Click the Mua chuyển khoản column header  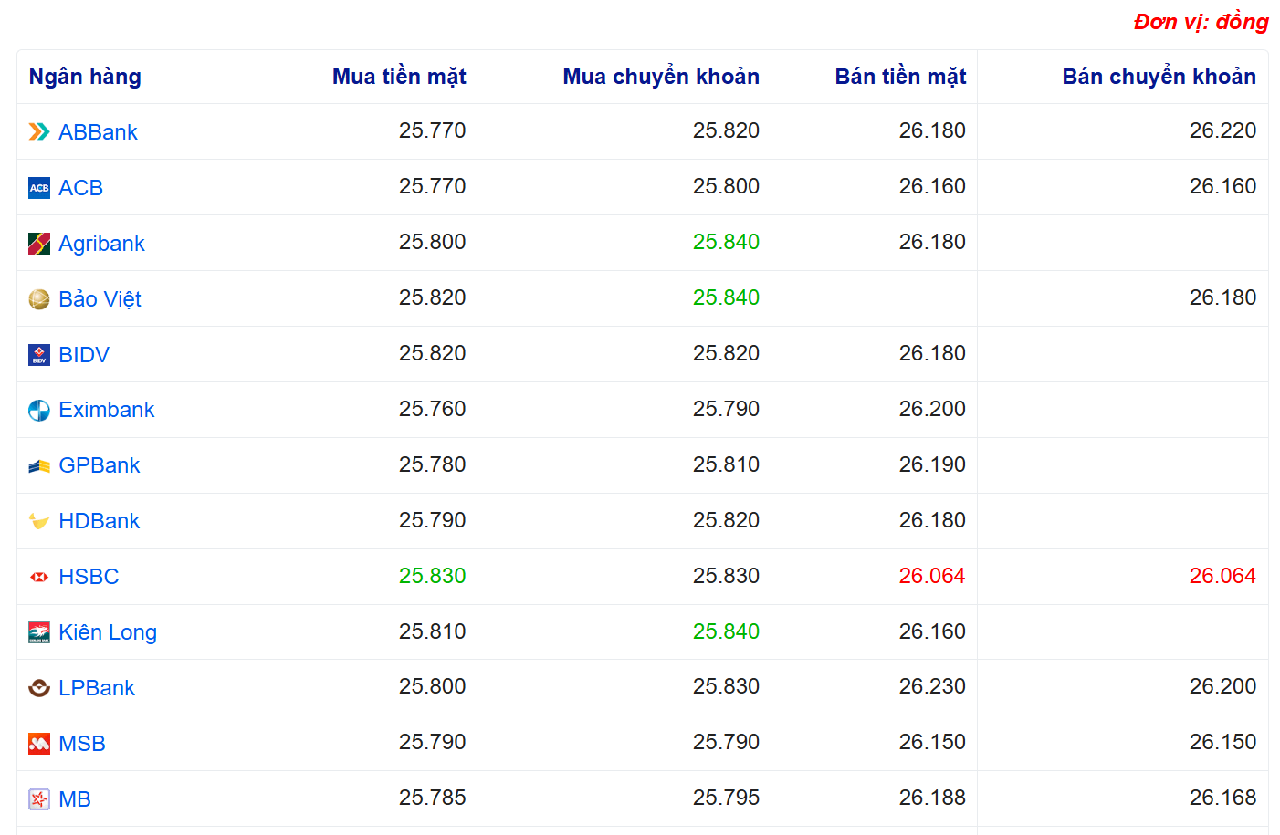pos(661,77)
